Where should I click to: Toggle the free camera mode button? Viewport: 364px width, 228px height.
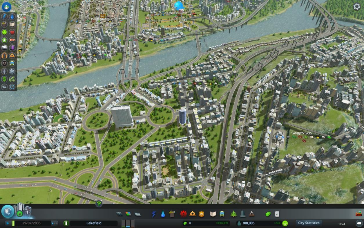[x=359, y=223]
